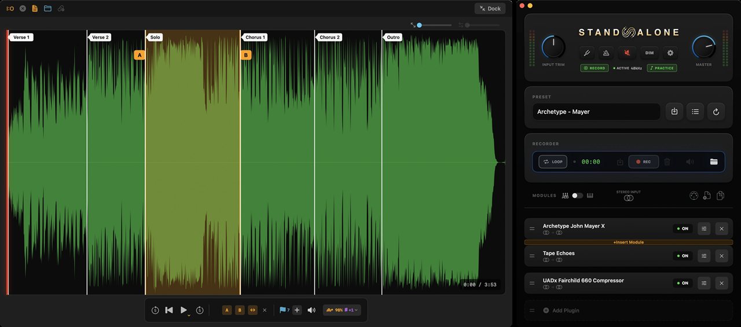Click loop point B handle on waveform
The width and height of the screenshot is (741, 327).
coord(246,55)
